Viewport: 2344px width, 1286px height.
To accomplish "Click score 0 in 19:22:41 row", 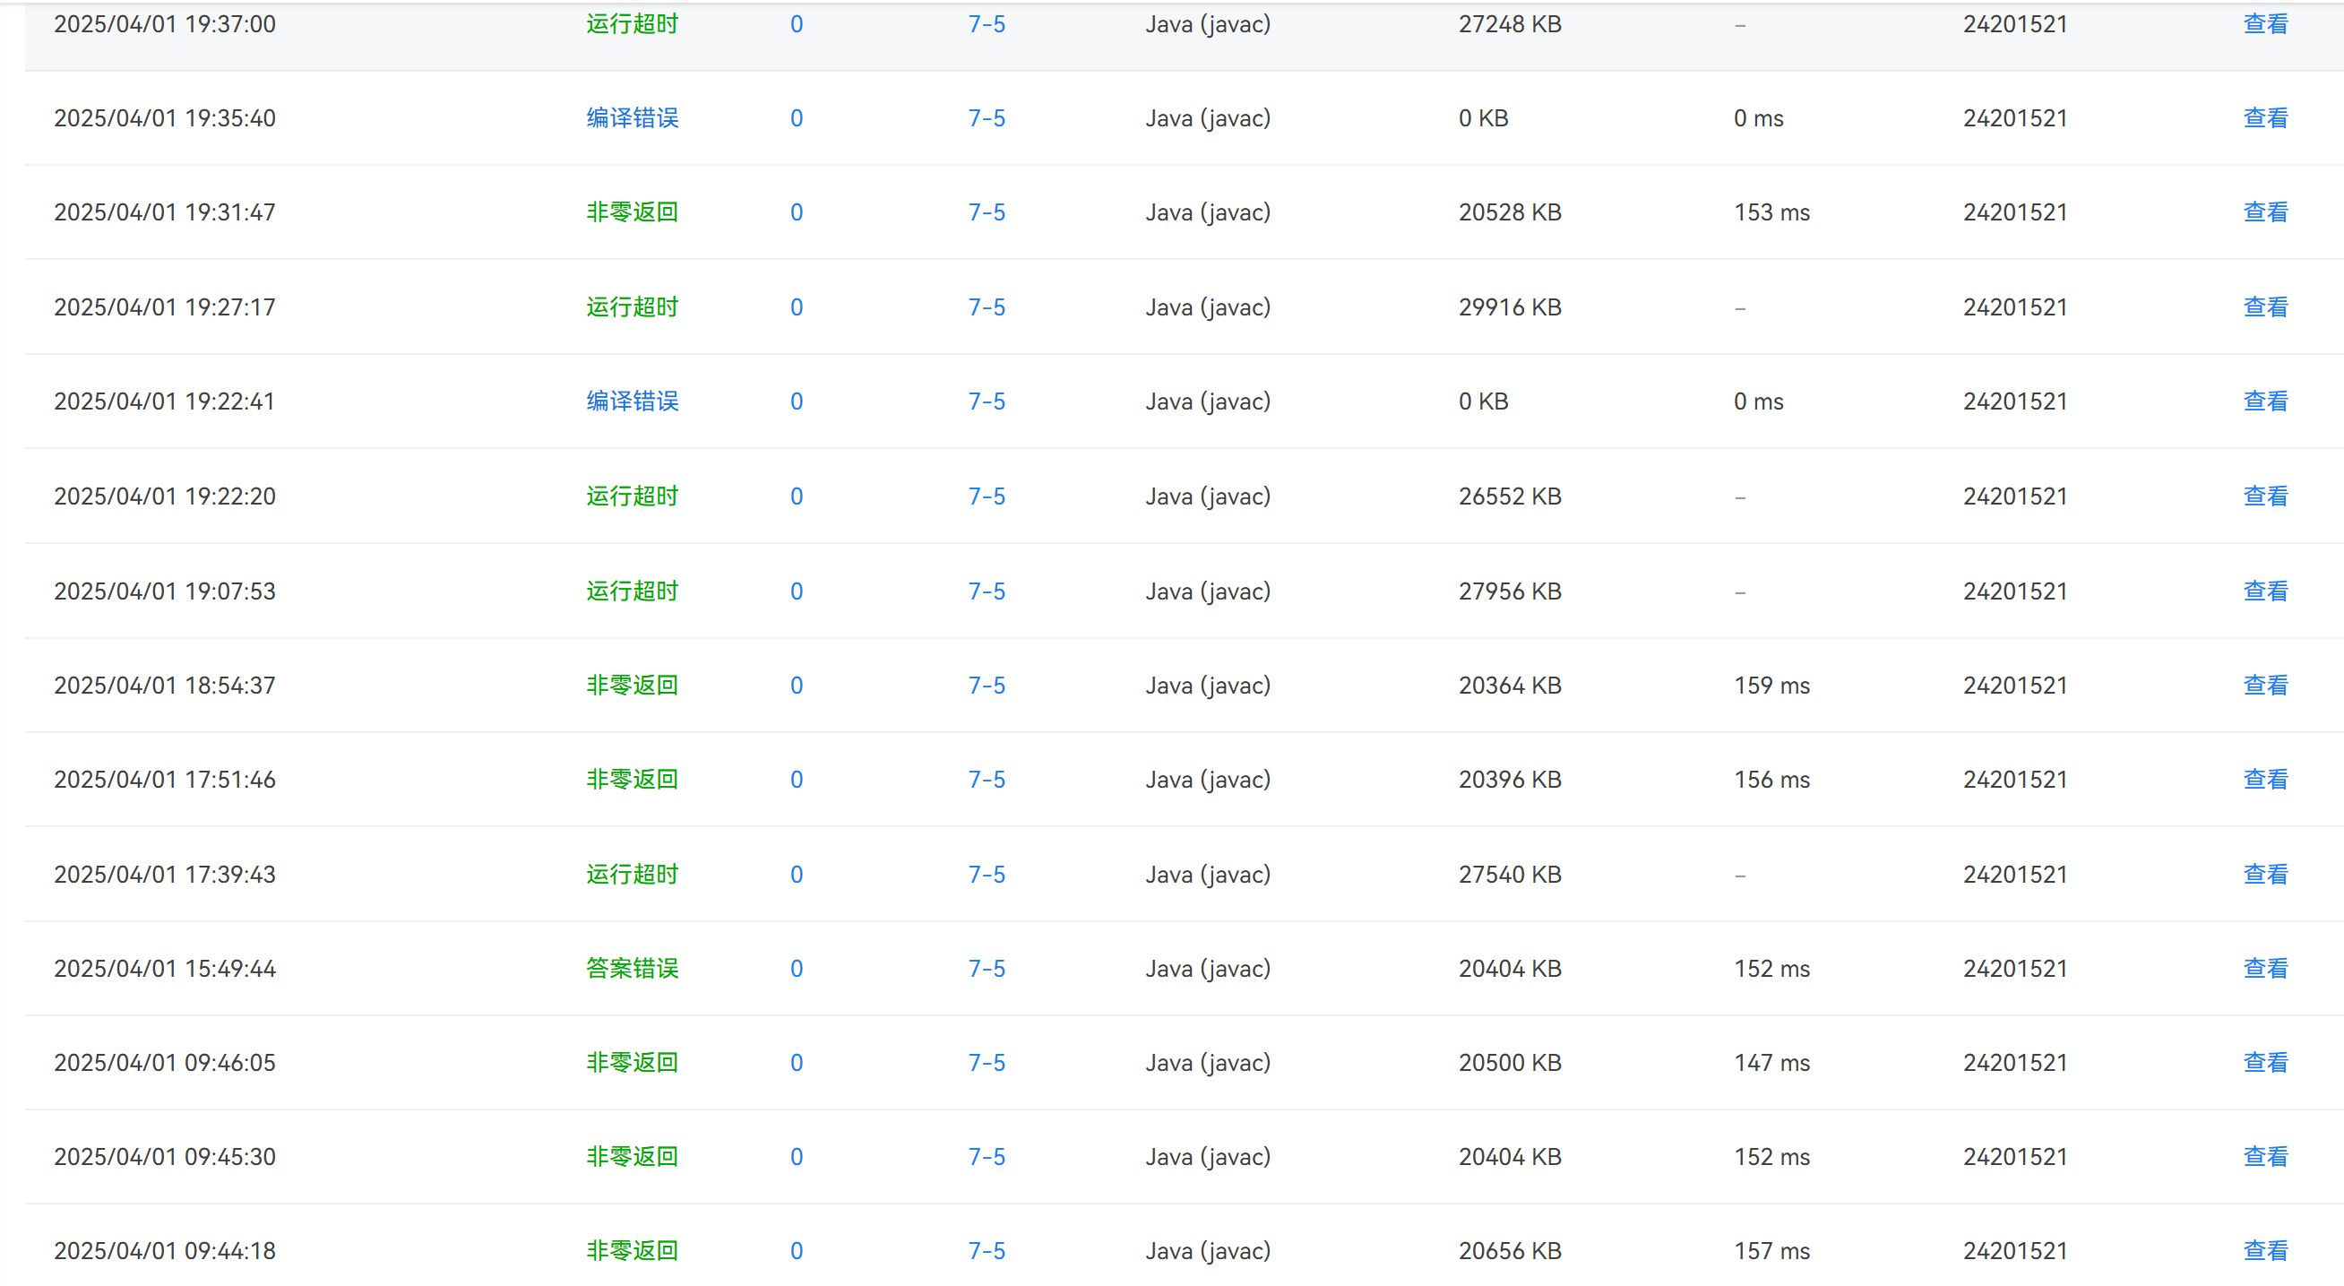I will coord(797,401).
